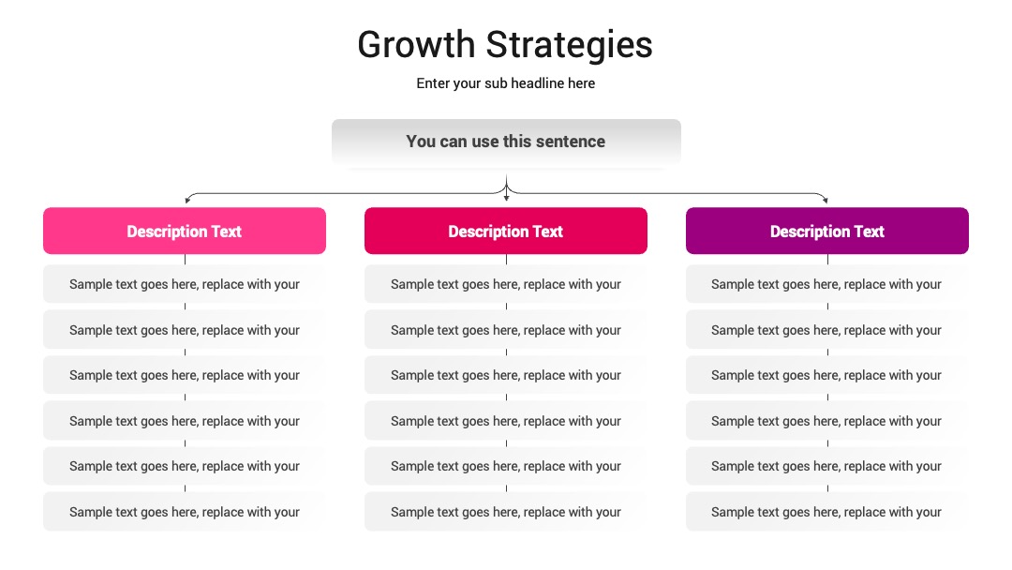This screenshot has width=1012, height=570.
Task: Select the fifth sample text box in the right column
Action: click(x=827, y=466)
